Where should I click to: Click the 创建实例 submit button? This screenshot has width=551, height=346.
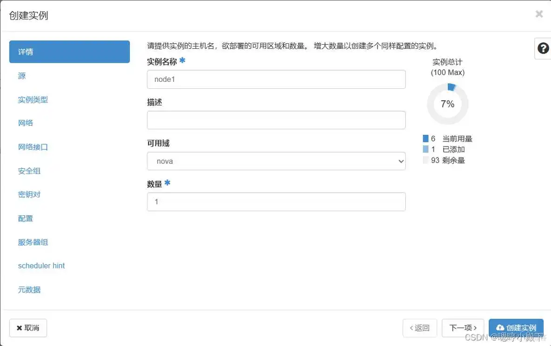516,327
